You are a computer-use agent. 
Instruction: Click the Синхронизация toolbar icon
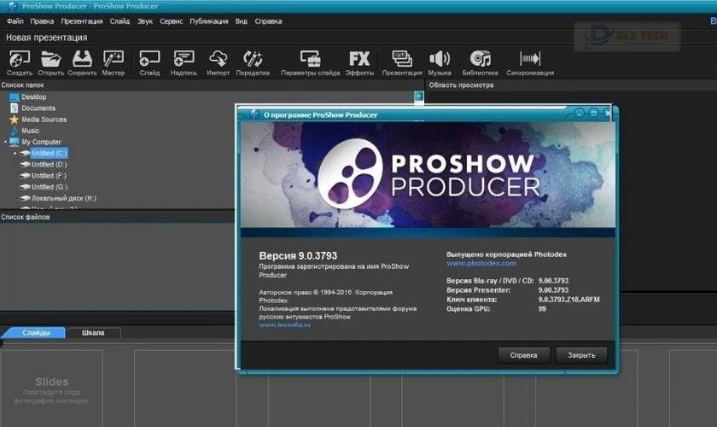coord(530,62)
